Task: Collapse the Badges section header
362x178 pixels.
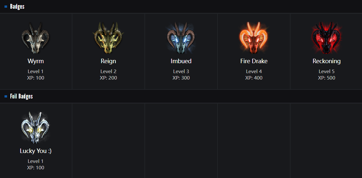Action: (x=17, y=6)
